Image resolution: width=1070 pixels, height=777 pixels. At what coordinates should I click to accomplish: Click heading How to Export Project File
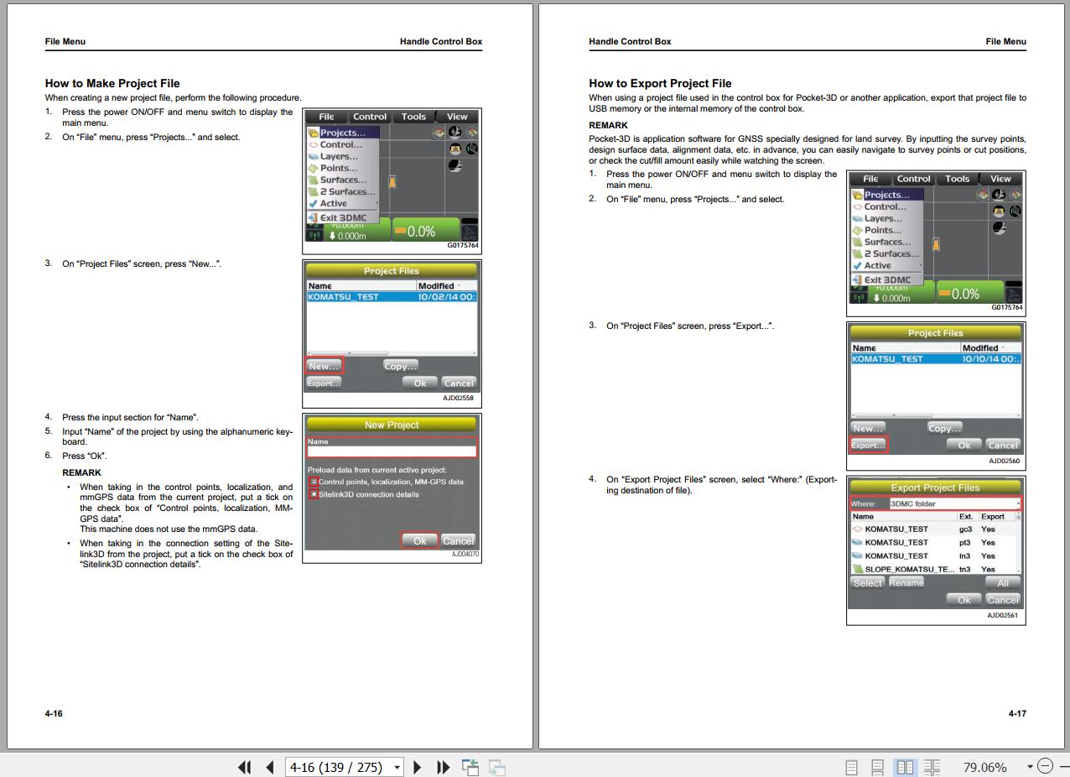tap(660, 83)
